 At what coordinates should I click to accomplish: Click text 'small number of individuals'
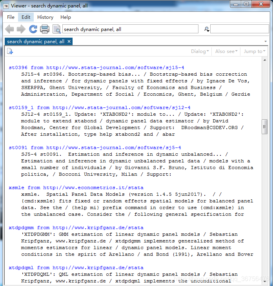(x=64, y=168)
